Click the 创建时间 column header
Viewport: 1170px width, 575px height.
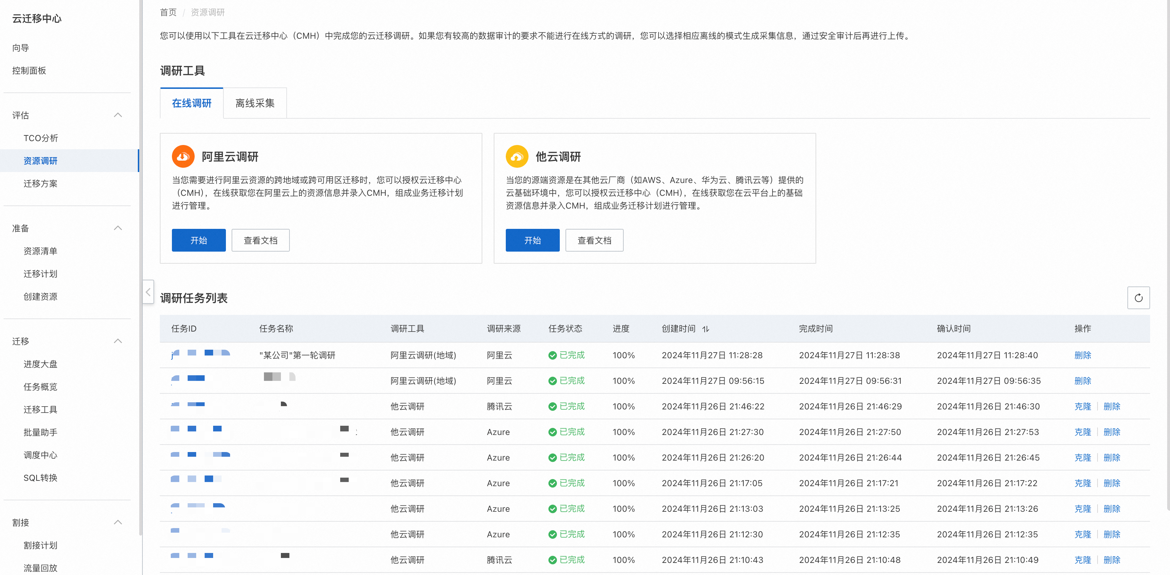(678, 329)
